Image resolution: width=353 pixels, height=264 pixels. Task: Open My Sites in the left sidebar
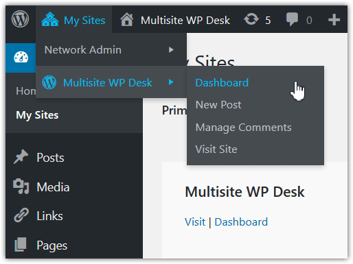click(37, 115)
